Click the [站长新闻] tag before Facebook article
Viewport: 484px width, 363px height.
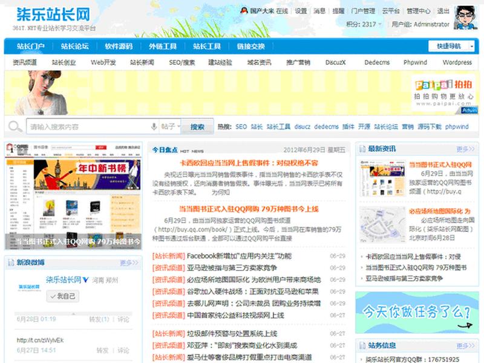pyautogui.click(x=169, y=256)
